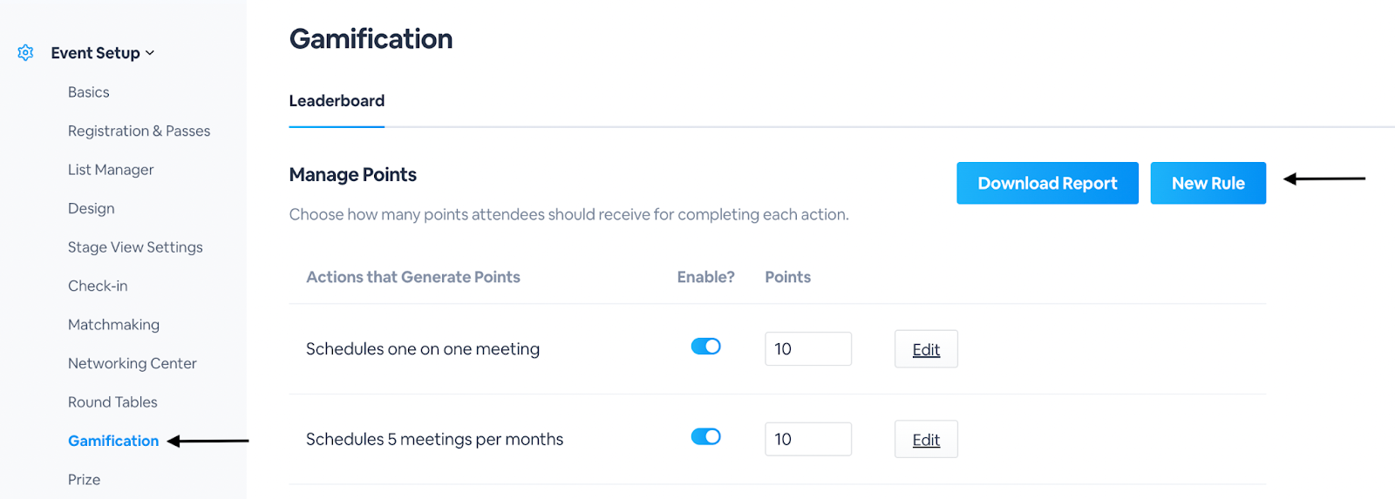Screen dimensions: 1395x499
Task: Click the Event Setup gear icon
Action: coord(26,53)
